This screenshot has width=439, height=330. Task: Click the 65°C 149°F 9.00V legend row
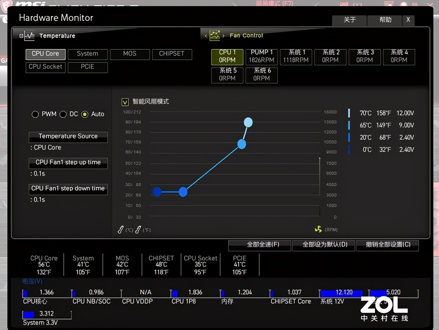tap(381, 126)
